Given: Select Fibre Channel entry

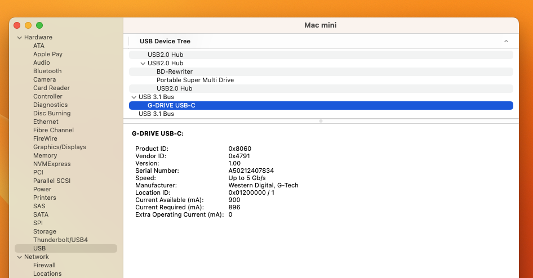Looking at the screenshot, I should (54, 130).
